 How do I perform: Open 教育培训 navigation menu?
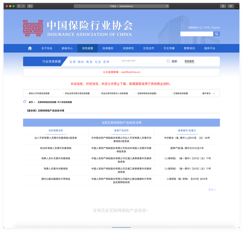189,48
